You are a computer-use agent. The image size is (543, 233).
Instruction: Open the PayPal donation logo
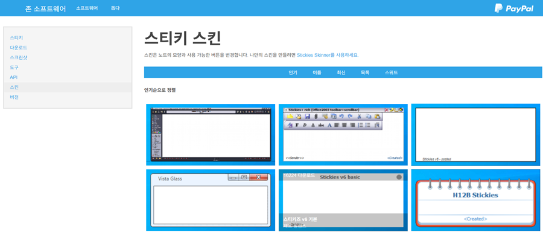point(514,8)
